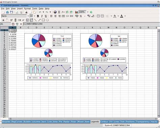The width and height of the screenshot is (160, 128).
Task: Expand the Undo history arrow
Action: (43, 12)
